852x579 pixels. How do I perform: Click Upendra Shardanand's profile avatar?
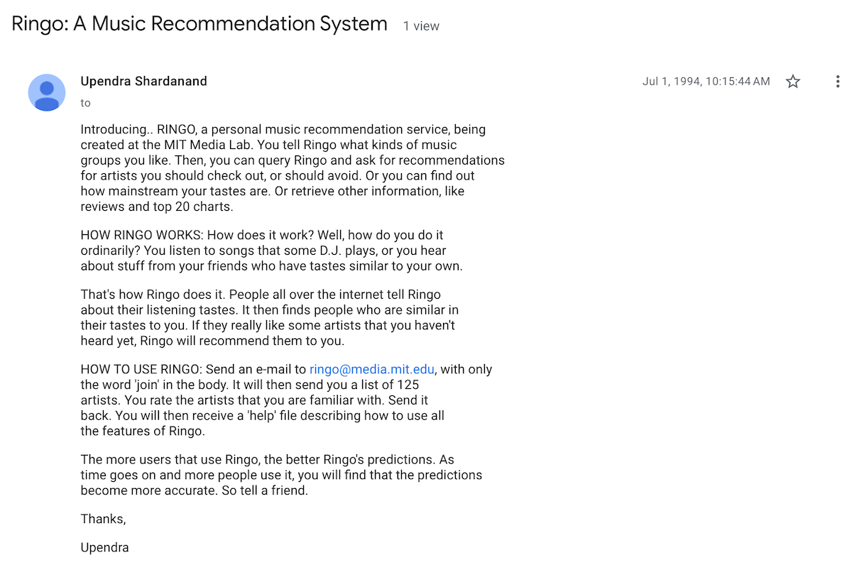[47, 92]
